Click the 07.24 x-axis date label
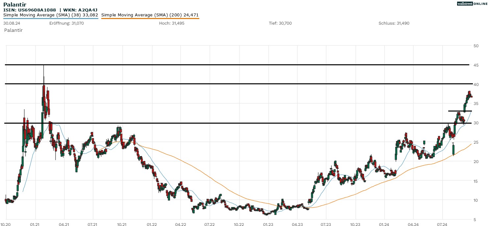This screenshot has height=226, width=490. 442,224
